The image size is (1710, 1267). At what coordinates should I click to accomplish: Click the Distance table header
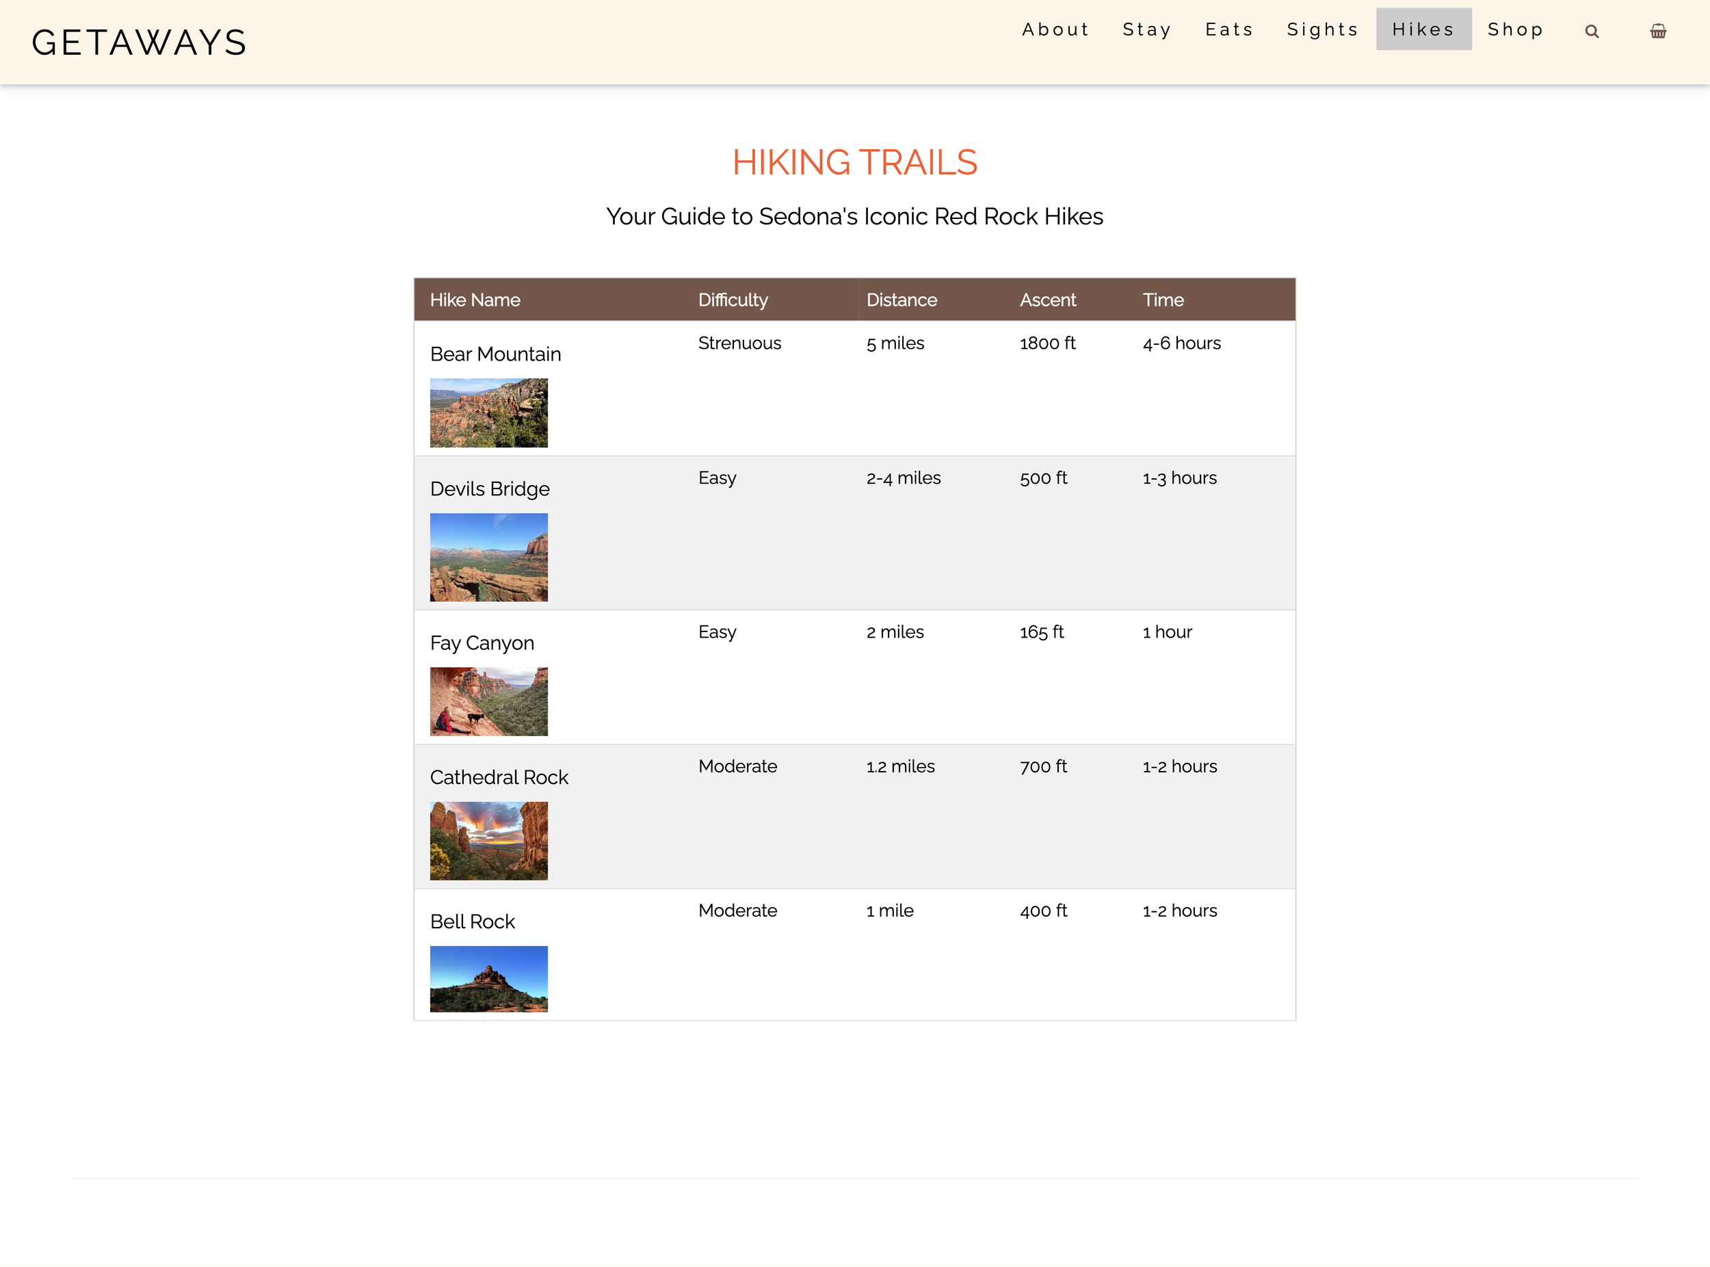tap(902, 300)
